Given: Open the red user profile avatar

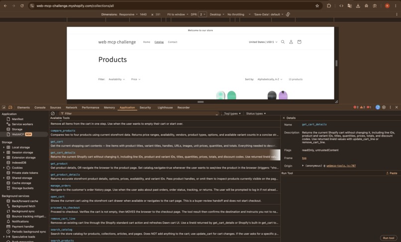Looking at the screenshot, I should 387,5.
